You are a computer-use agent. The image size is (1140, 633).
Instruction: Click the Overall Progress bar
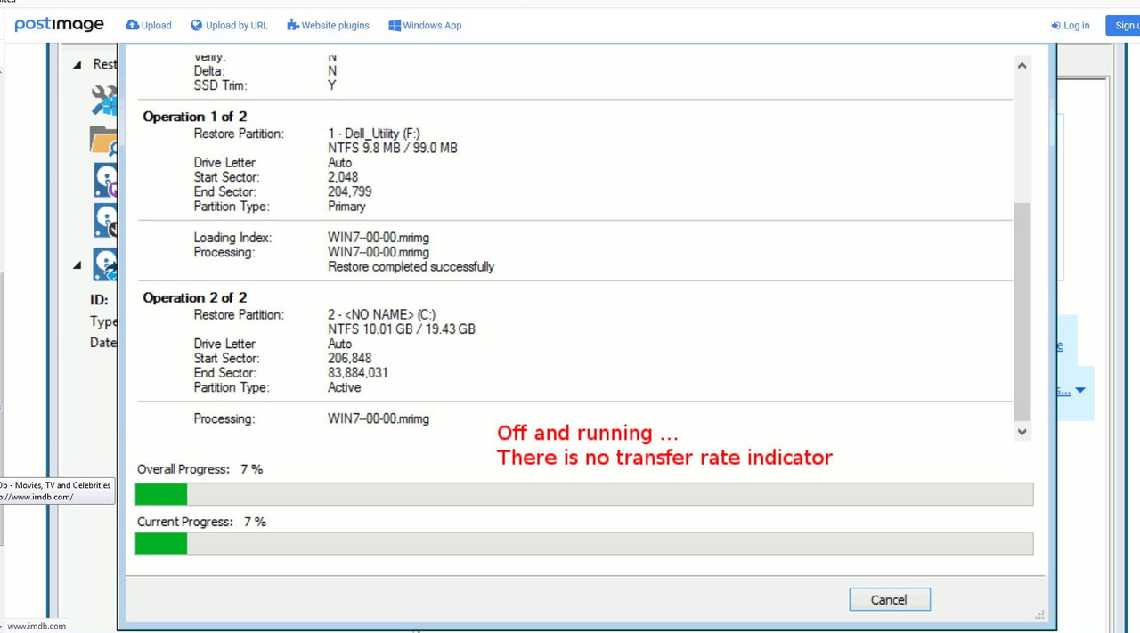click(584, 494)
